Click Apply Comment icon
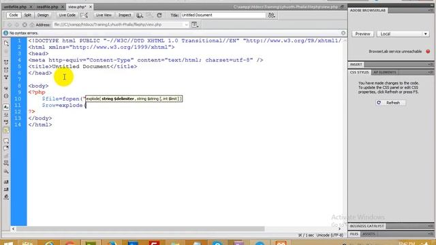Screen dimensions: 436x245 [6, 141]
